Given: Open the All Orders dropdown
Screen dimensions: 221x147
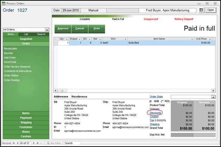Looking at the screenshot, I should [47, 30].
